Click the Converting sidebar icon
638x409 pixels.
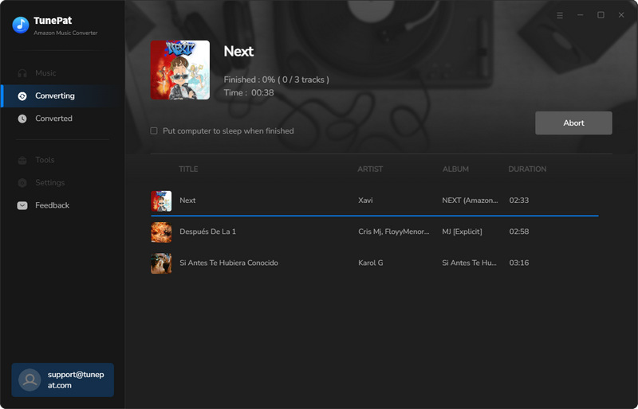point(22,95)
